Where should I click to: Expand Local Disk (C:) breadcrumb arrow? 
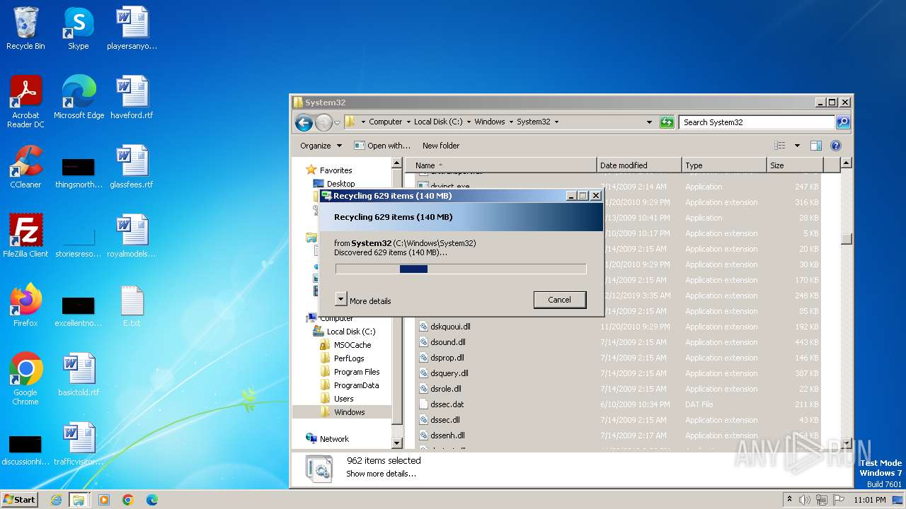point(469,122)
